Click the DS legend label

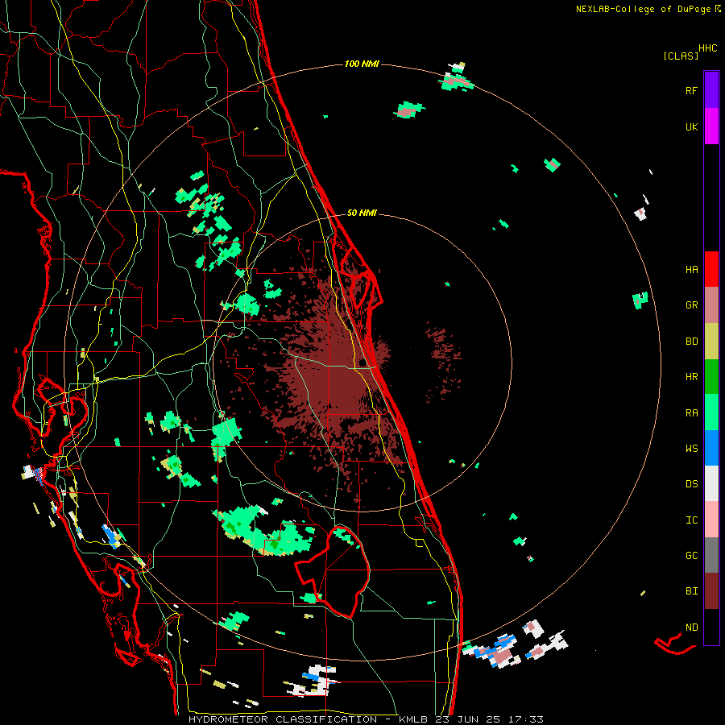691,484
